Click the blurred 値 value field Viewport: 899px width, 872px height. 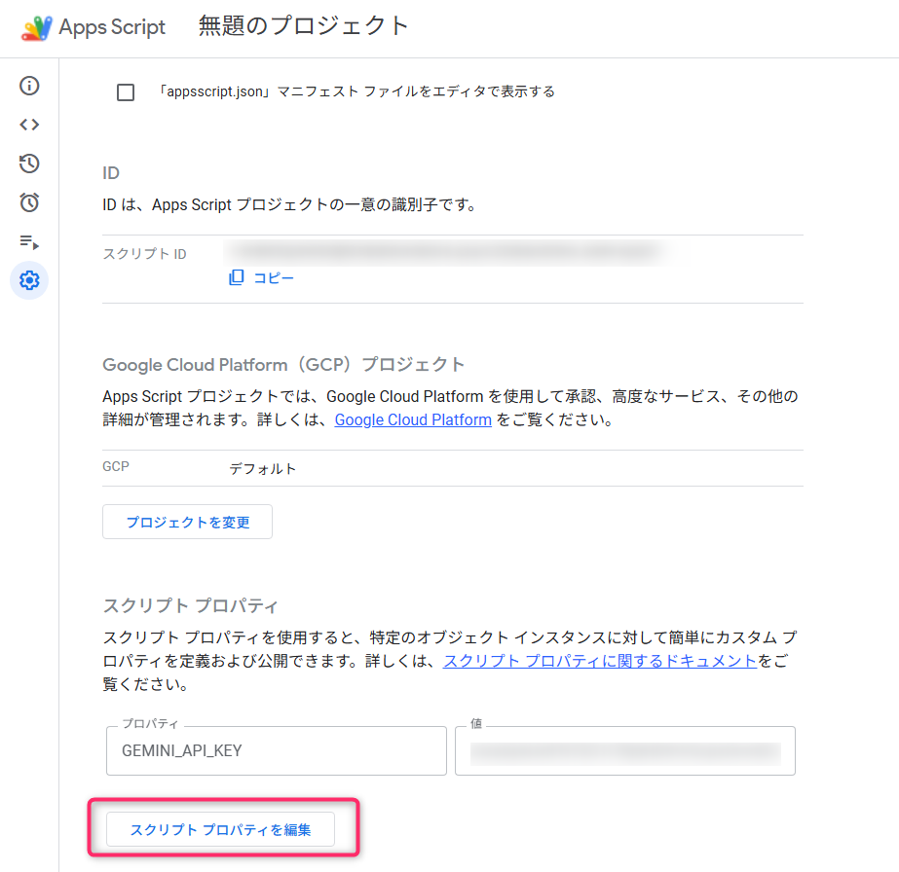[x=624, y=751]
